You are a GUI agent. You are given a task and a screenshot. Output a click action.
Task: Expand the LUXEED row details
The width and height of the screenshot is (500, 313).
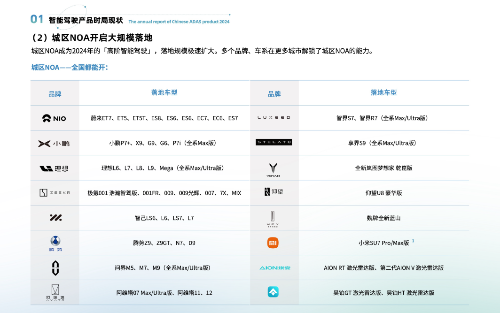(274, 117)
